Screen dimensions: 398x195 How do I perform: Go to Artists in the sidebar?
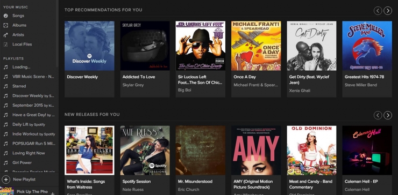(18, 35)
